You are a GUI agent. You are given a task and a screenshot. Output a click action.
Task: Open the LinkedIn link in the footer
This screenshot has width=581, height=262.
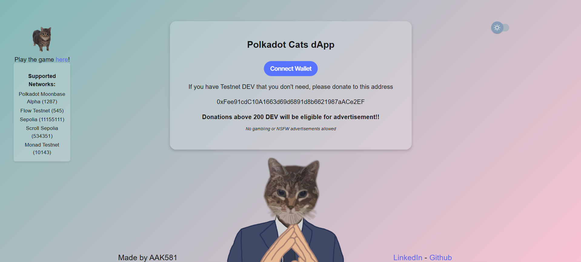(x=407, y=257)
